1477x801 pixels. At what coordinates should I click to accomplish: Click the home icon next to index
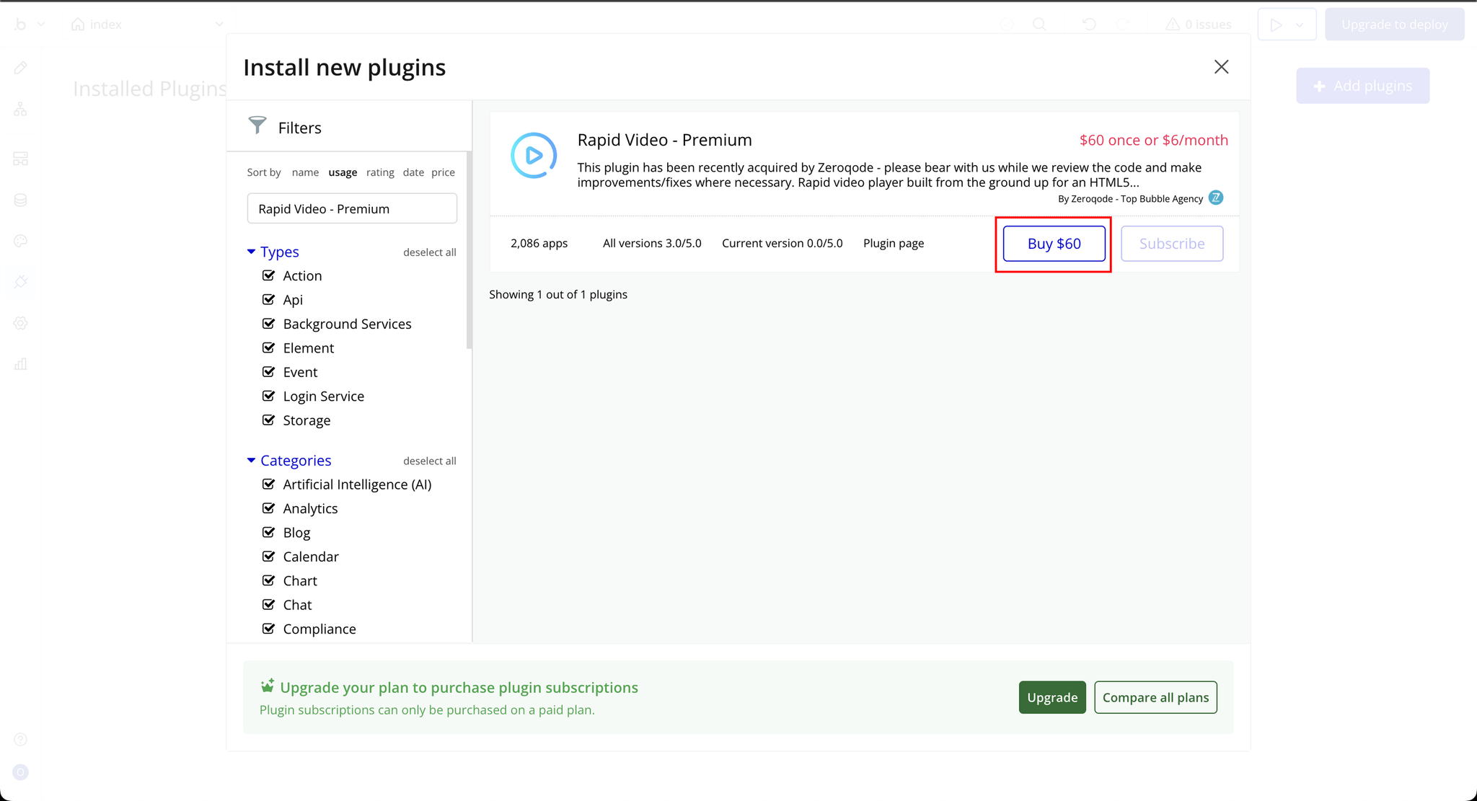click(x=78, y=25)
